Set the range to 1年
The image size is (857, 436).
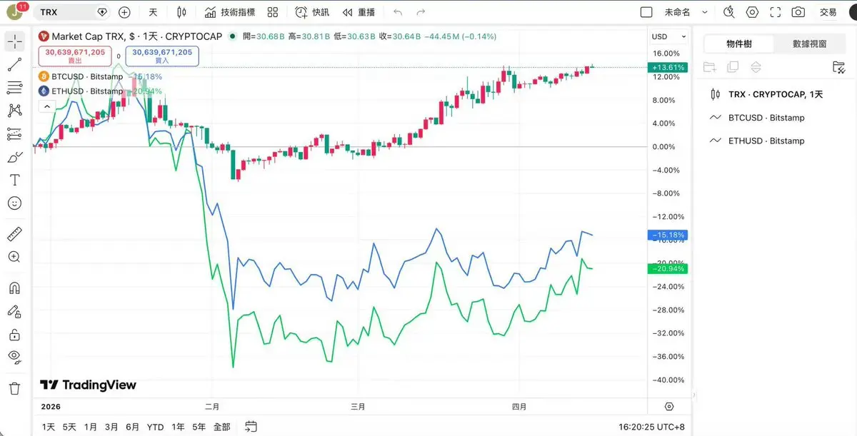pos(178,427)
